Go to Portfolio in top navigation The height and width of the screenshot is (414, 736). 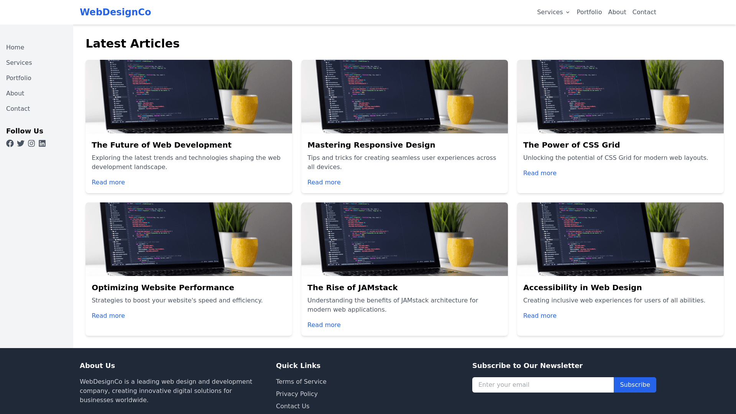point(589,12)
